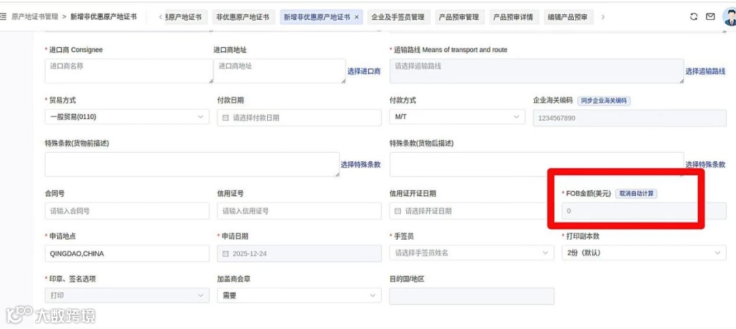Click the 运输路线 Means of transport label
Image resolution: width=736 pixels, height=329 pixels.
(x=450, y=50)
